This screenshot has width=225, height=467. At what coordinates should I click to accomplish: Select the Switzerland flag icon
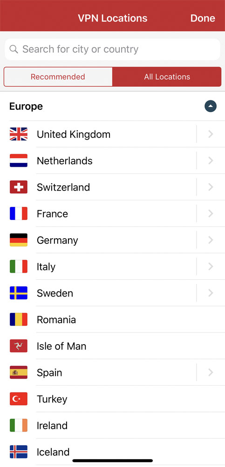pyautogui.click(x=19, y=187)
